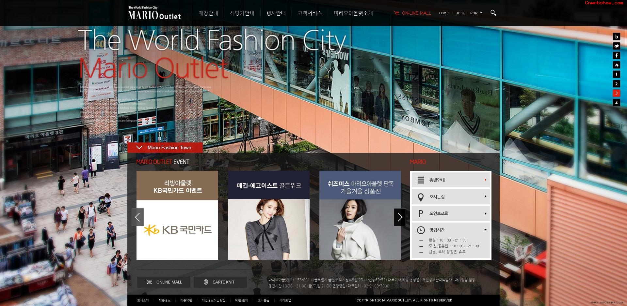Open footer link 오시는길
Viewport: 627px width, 306px height.
point(264,300)
